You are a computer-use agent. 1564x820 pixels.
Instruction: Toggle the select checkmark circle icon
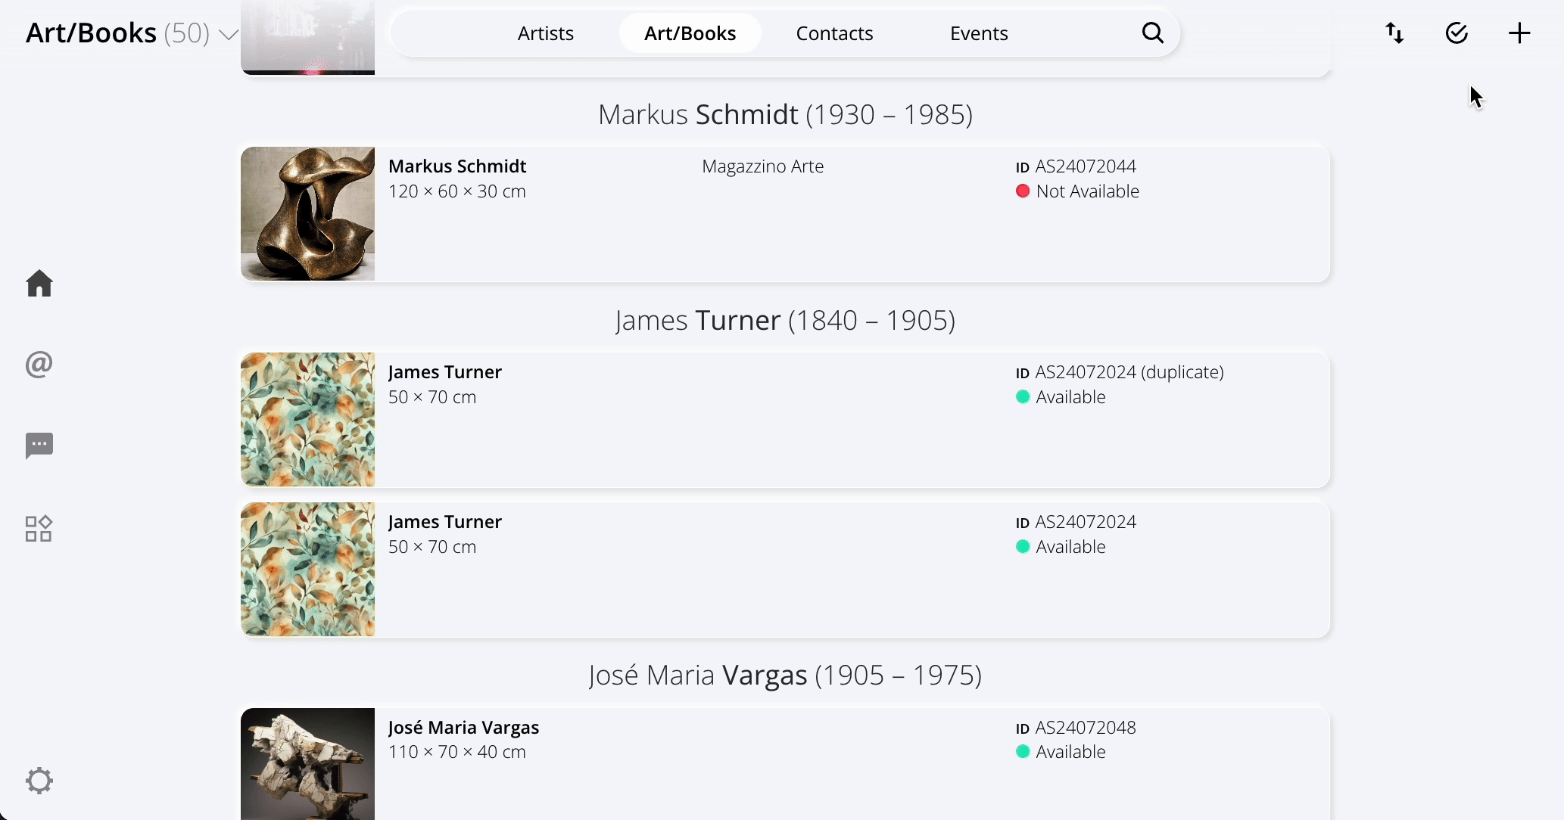1457,33
